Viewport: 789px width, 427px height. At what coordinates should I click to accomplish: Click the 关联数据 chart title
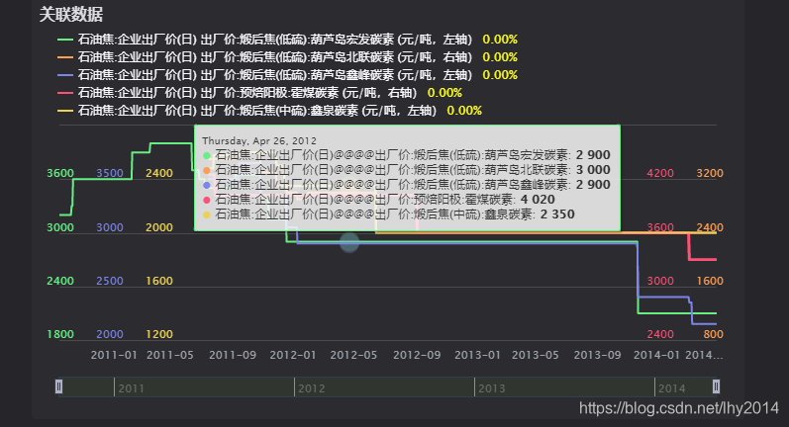point(71,15)
